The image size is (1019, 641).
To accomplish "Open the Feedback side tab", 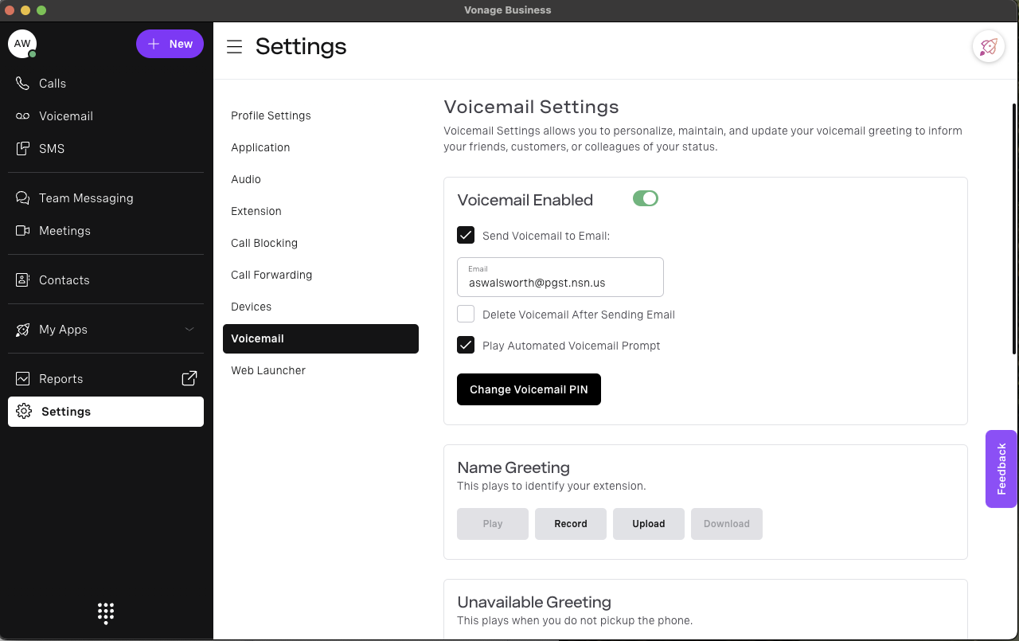I will (1001, 469).
